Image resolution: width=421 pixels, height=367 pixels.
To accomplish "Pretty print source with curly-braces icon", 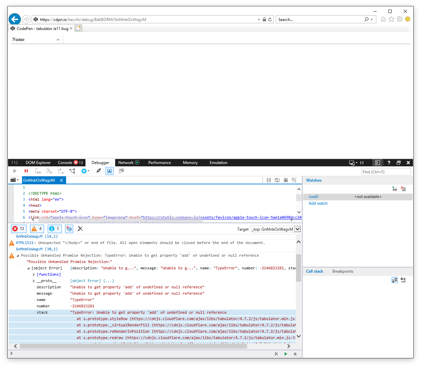I will point(269,180).
